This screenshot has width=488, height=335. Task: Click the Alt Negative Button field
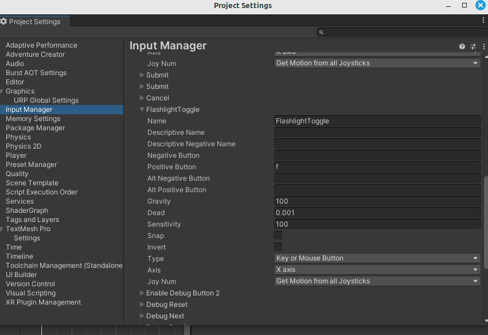click(377, 178)
